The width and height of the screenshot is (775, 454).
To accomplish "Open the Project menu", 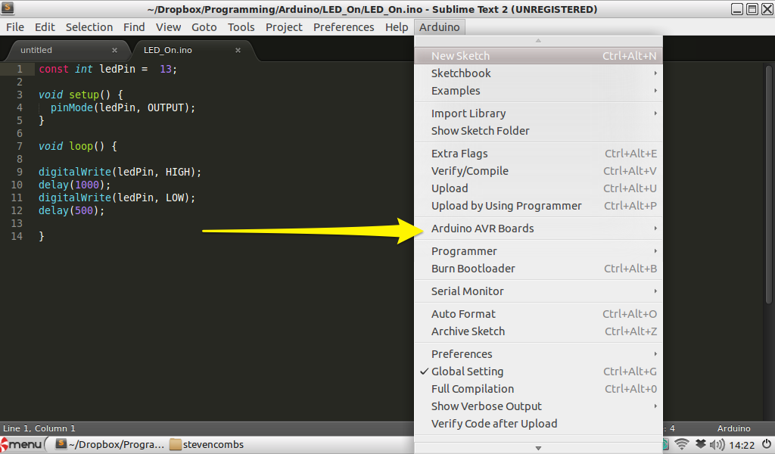I will click(284, 27).
